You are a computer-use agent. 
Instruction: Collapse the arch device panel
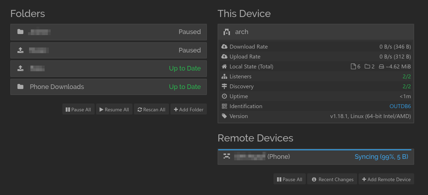pyautogui.click(x=316, y=32)
